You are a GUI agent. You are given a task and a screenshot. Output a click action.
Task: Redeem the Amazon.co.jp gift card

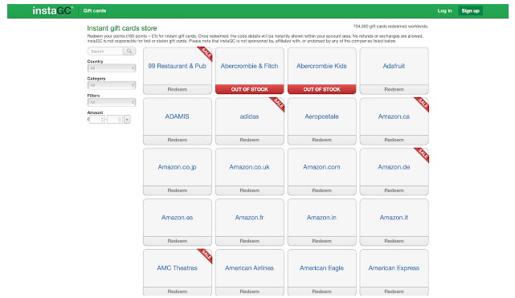pos(178,190)
